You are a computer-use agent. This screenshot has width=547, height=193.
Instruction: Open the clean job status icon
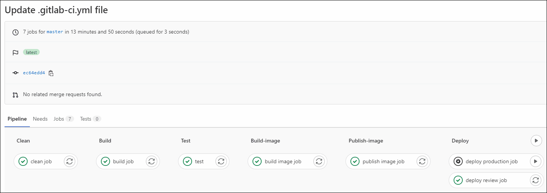coord(23,161)
